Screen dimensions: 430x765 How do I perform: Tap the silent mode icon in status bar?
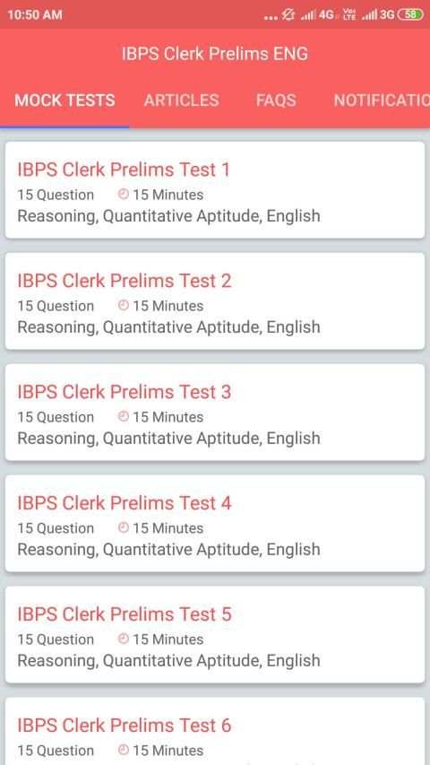coord(288,15)
